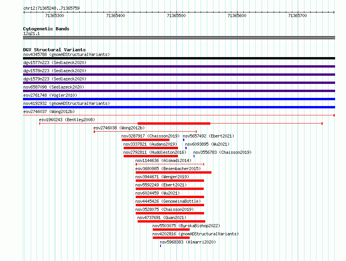Open nsv3528075 Chaisson2019 label
Image resolution: width=346 pixels, height=261 pixels.
tap(164, 209)
